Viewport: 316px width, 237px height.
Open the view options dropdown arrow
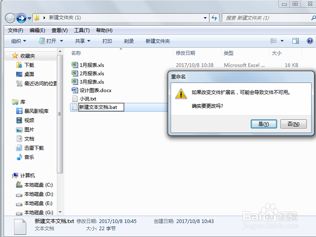coord(282,41)
